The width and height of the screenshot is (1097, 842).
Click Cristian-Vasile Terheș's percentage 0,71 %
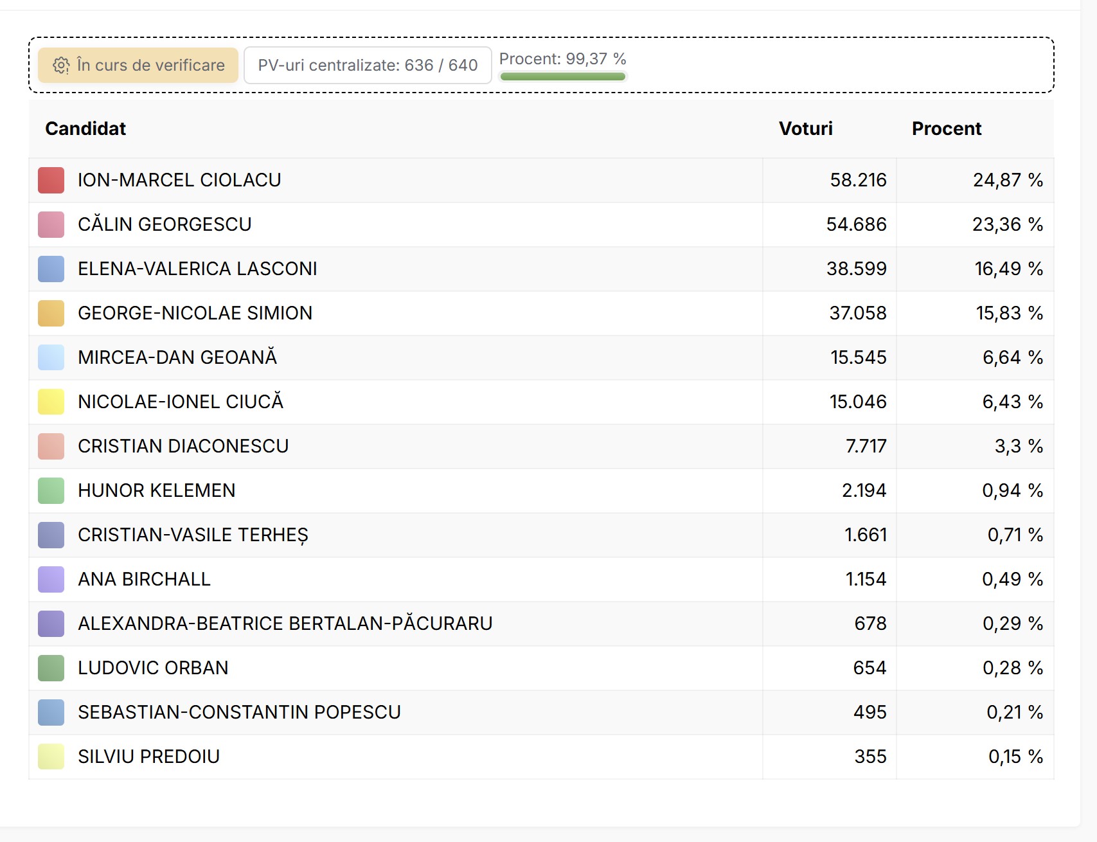coord(1015,535)
